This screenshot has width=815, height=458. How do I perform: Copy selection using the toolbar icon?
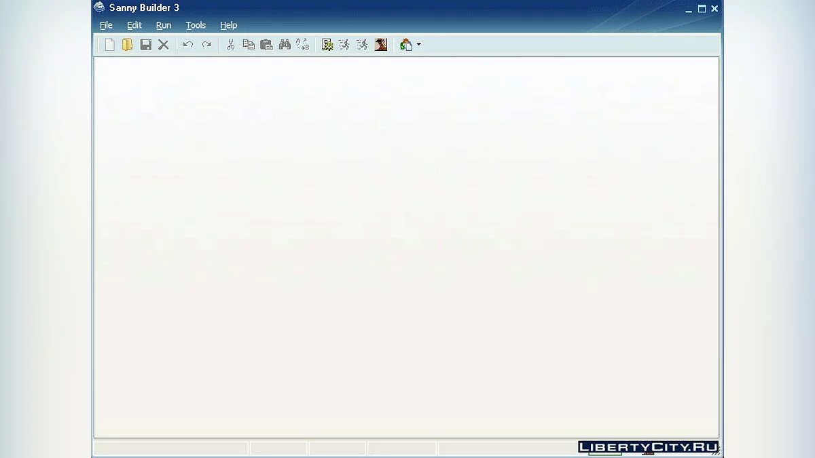point(249,45)
